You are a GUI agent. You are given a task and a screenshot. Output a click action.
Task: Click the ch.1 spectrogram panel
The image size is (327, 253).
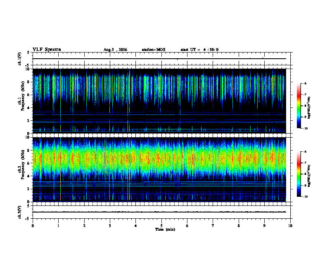tap(159, 101)
